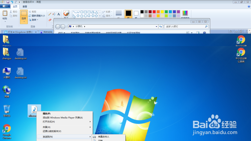251x141 pixels.
Task: Choose the Oval shape
Action: (x=82, y=12)
